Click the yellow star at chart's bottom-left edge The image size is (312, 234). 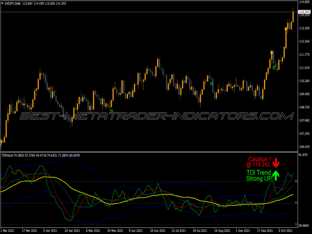point(2,141)
